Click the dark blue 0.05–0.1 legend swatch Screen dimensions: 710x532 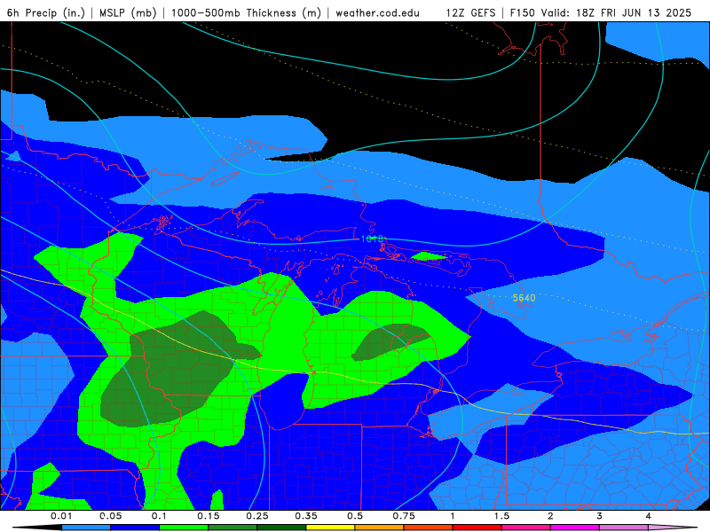(135, 528)
